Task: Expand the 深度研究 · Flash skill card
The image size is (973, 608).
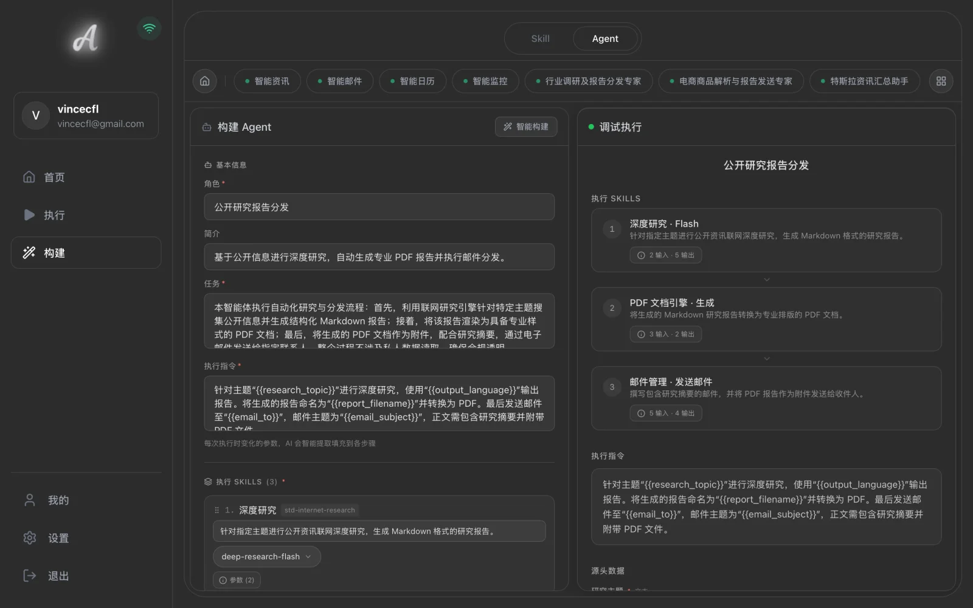Action: 766,240
